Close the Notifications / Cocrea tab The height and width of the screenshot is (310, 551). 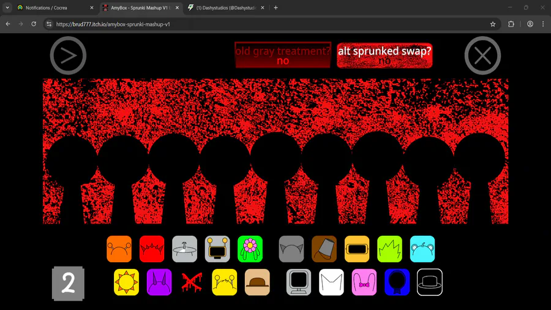coord(92,8)
